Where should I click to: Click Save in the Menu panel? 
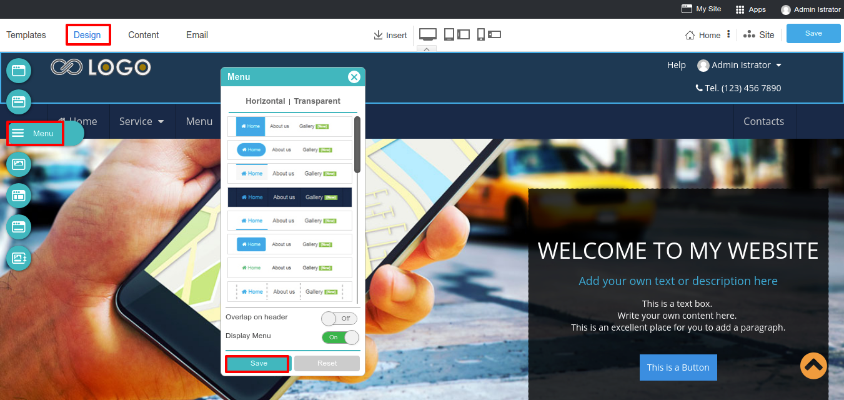[257, 364]
